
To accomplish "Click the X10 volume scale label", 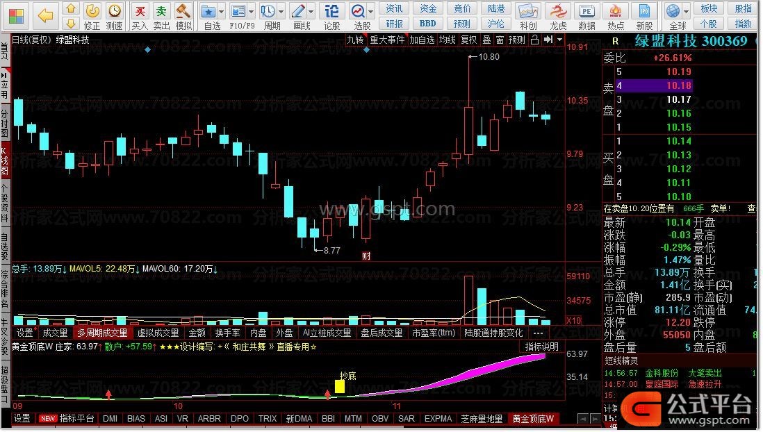I will pos(573,321).
